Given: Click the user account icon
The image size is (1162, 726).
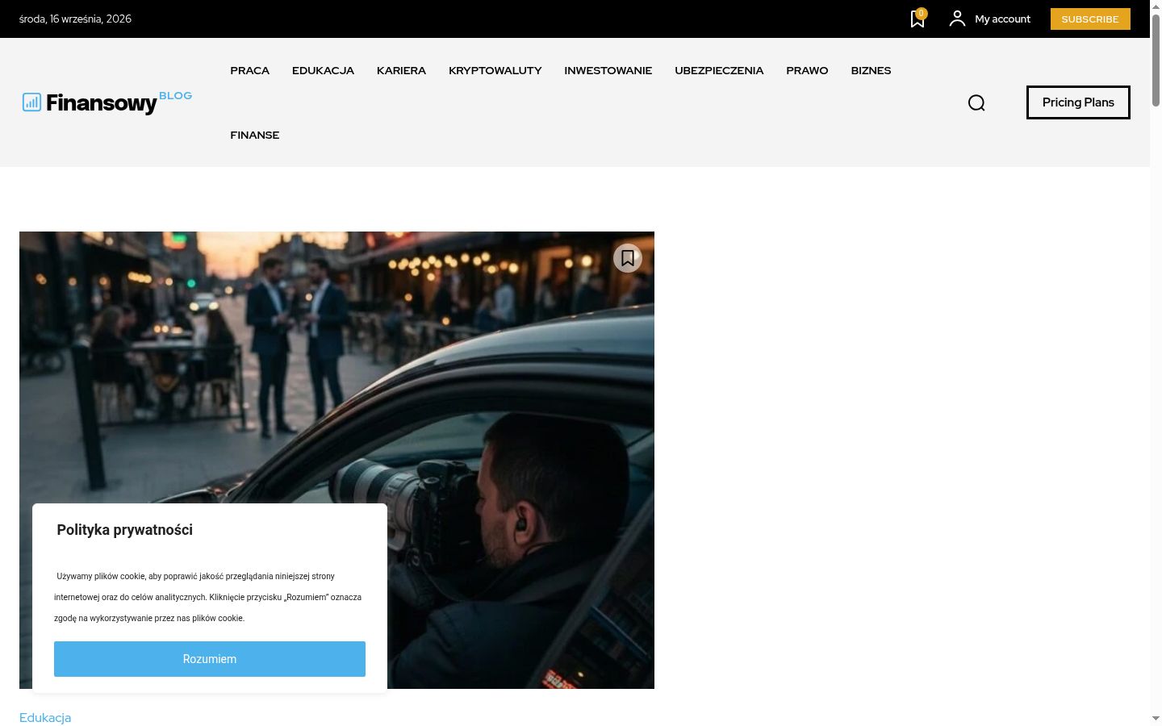Looking at the screenshot, I should pos(957,19).
